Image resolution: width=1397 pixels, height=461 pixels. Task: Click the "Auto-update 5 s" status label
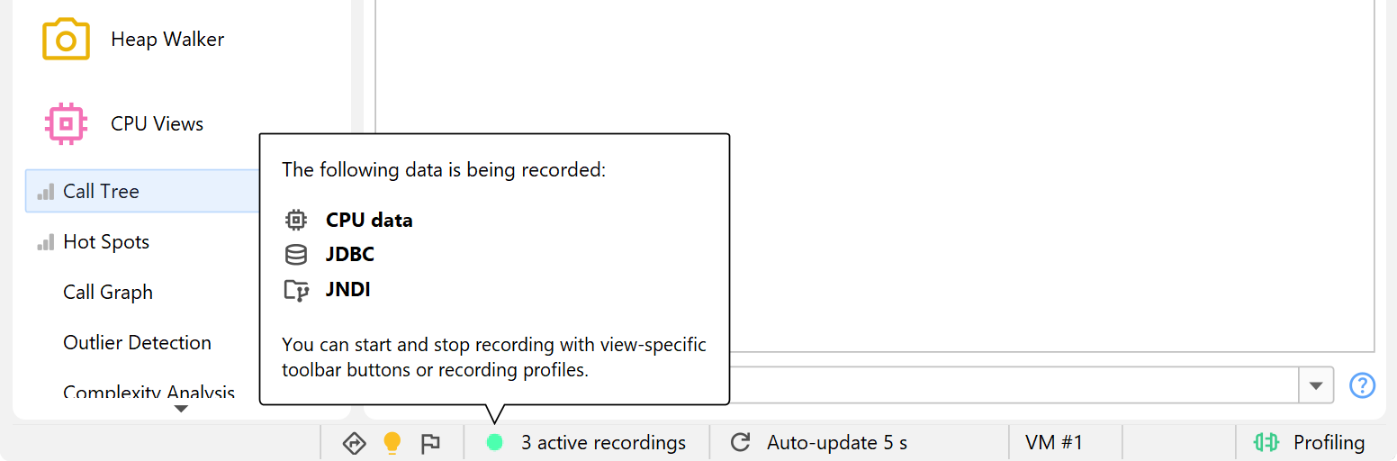pyautogui.click(x=837, y=443)
